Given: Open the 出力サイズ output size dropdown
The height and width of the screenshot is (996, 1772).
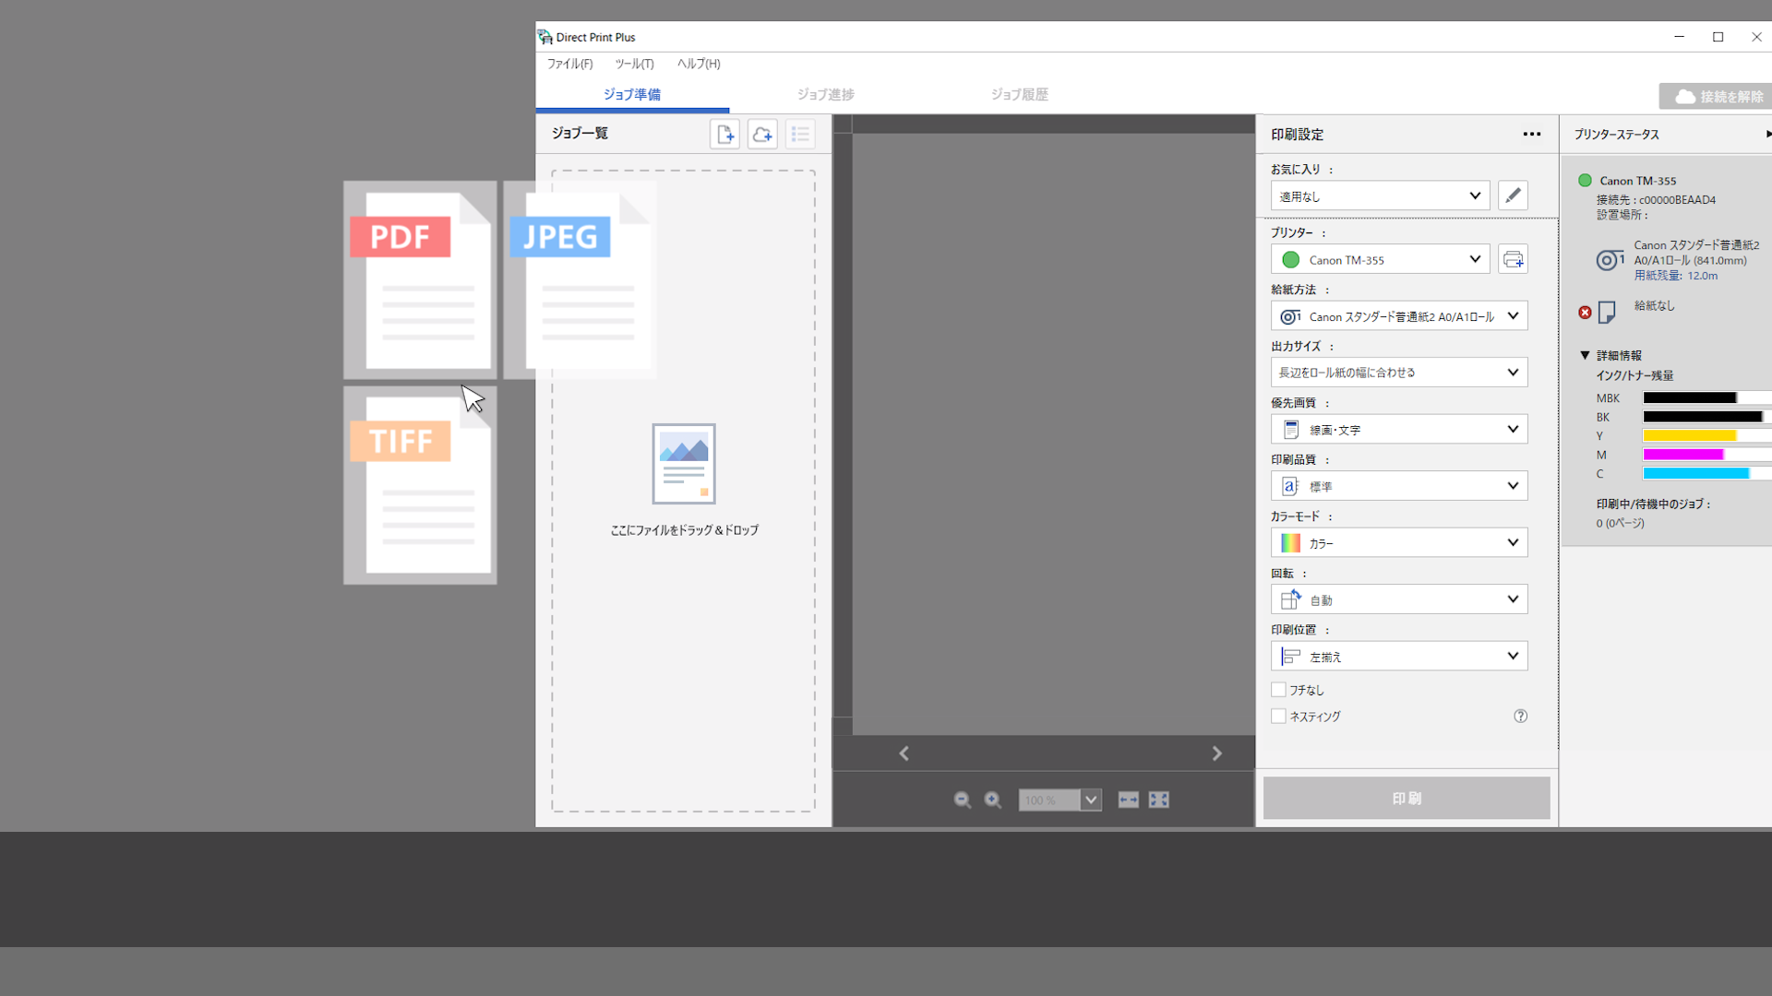Looking at the screenshot, I should [1399, 373].
